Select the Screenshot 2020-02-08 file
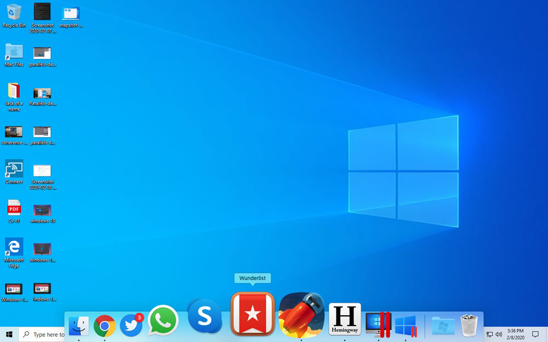The width and height of the screenshot is (548, 342). click(42, 177)
